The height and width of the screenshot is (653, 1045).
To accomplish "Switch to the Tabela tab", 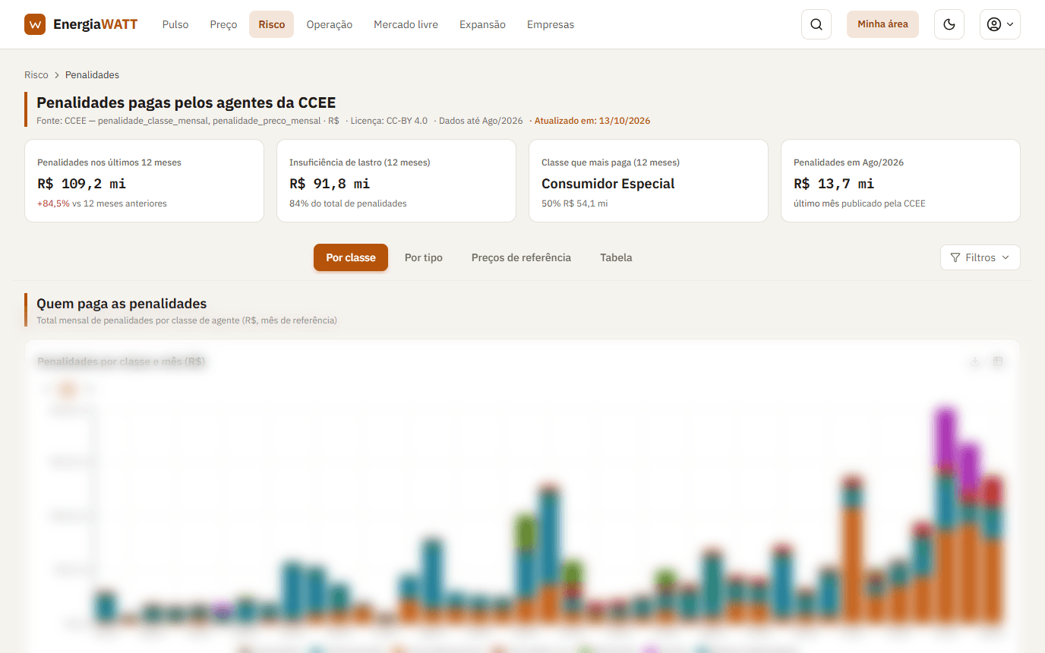I will tap(616, 257).
